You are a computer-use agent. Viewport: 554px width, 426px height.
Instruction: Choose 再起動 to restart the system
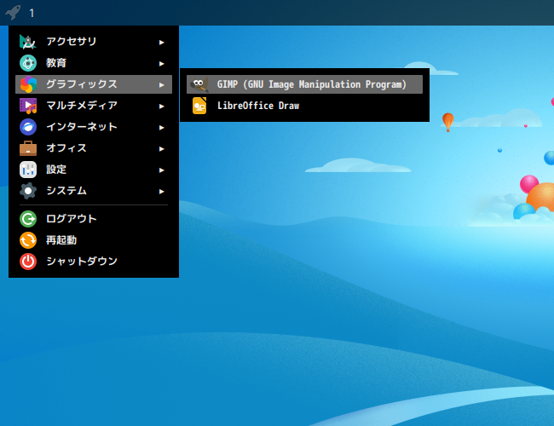click(94, 240)
